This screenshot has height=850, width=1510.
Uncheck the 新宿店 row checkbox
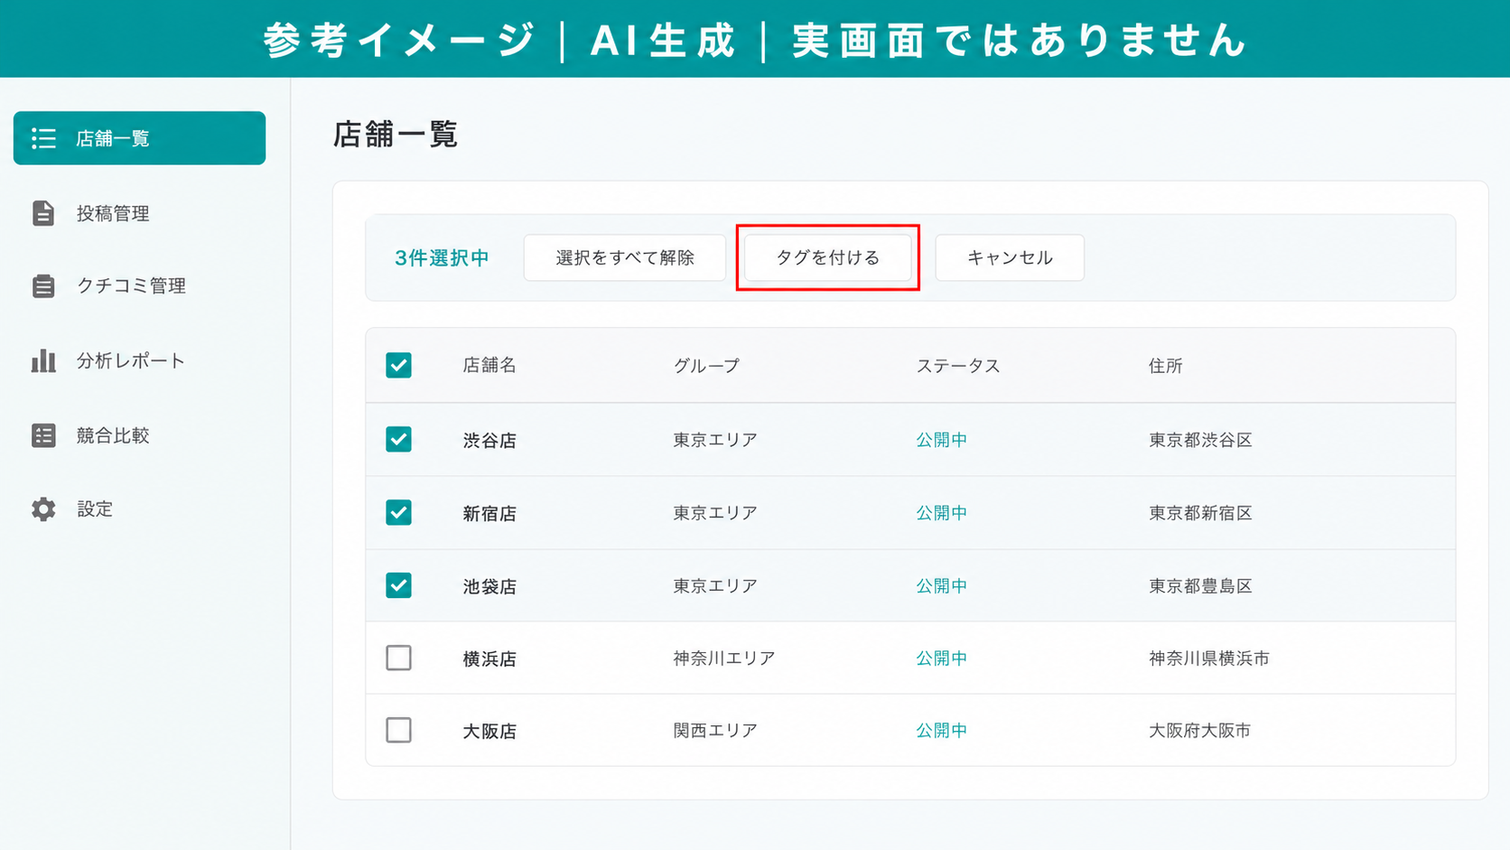pos(398,512)
